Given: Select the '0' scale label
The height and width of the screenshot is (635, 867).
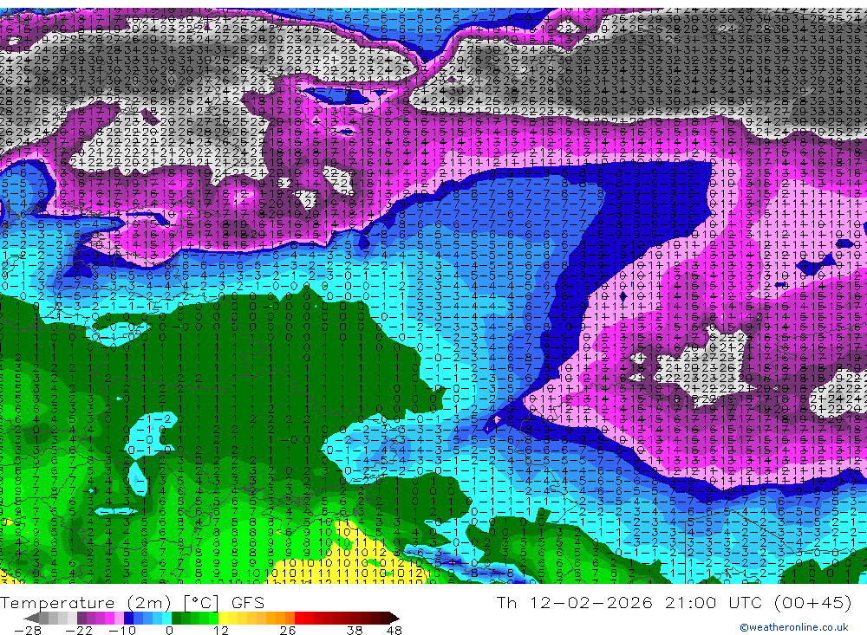Looking at the screenshot, I should 169,630.
